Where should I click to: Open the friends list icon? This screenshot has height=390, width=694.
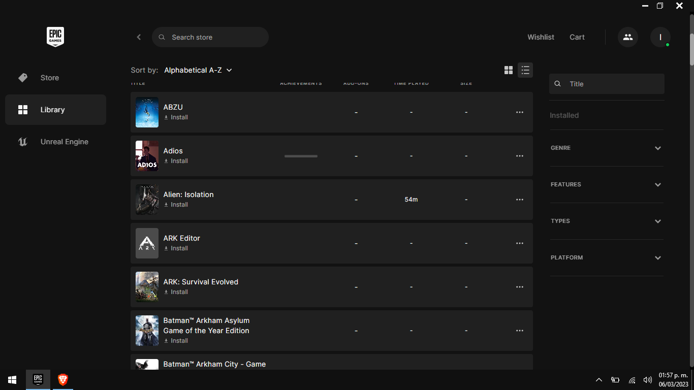(628, 37)
